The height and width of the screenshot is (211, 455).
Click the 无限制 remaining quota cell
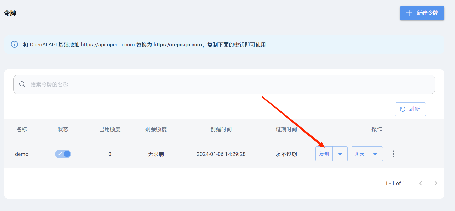[x=156, y=154]
